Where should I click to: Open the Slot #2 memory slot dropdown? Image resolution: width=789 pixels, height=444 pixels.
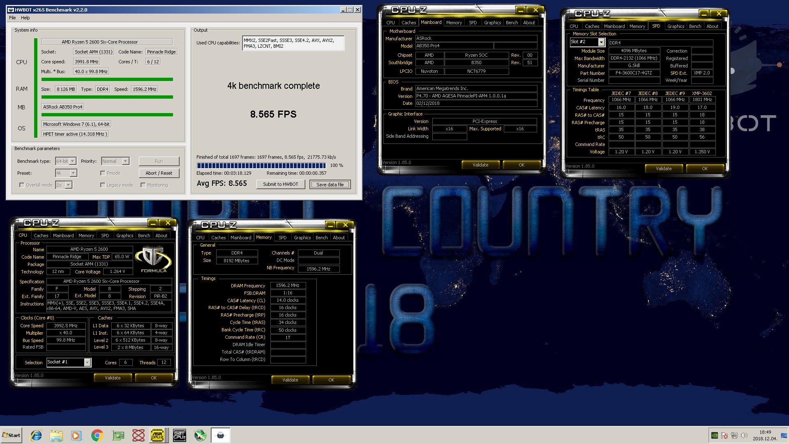point(587,42)
